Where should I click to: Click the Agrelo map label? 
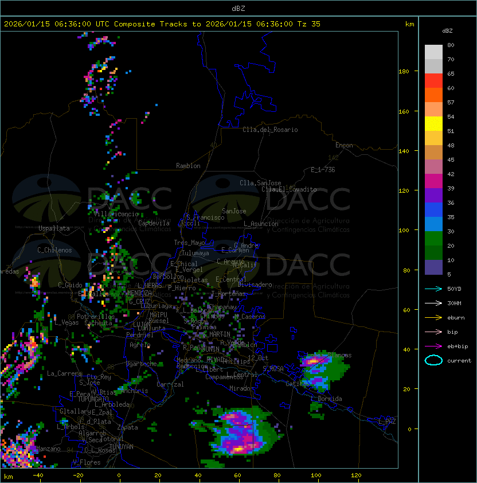point(140,345)
